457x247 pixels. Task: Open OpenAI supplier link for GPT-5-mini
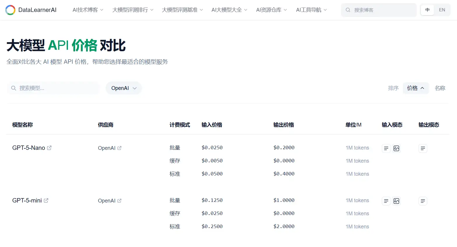tap(107, 201)
